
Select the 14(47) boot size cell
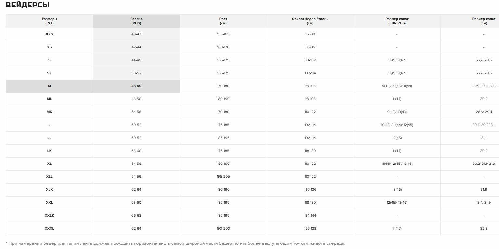click(x=397, y=229)
